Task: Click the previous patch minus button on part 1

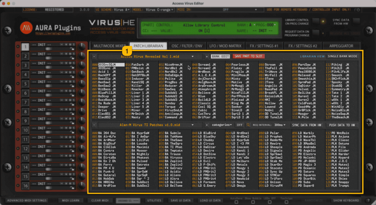Action: pos(62,45)
